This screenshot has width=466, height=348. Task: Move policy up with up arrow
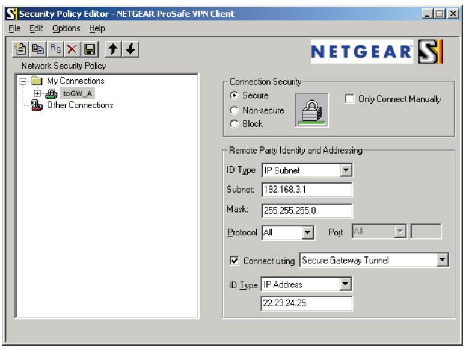[x=113, y=49]
